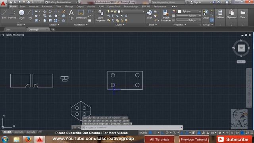
Task: Open the Utilities panel
Action: click(220, 14)
